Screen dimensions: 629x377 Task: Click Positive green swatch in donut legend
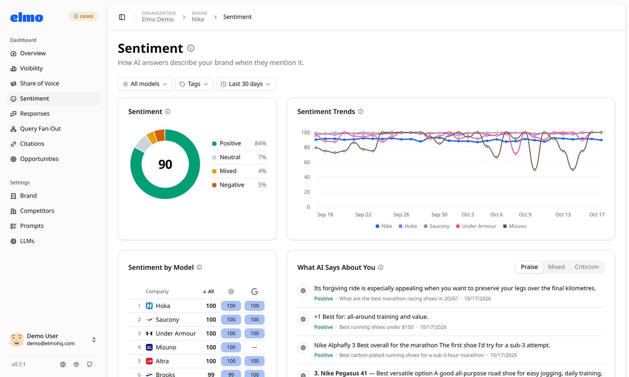[x=214, y=143]
